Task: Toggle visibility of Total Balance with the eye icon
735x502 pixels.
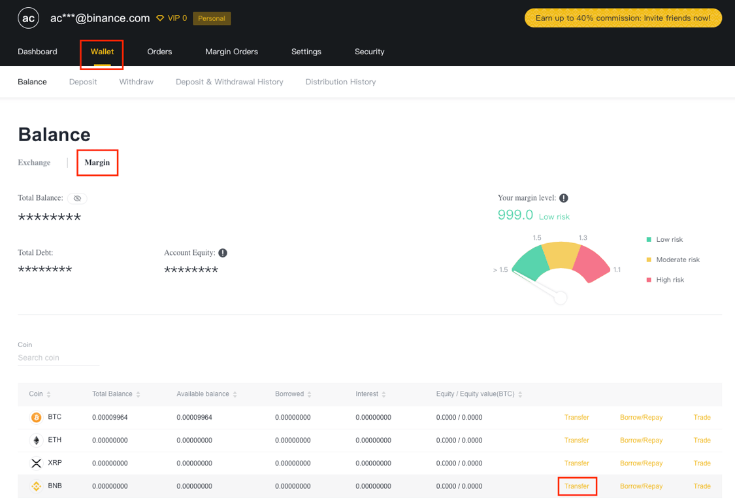Action: click(77, 198)
